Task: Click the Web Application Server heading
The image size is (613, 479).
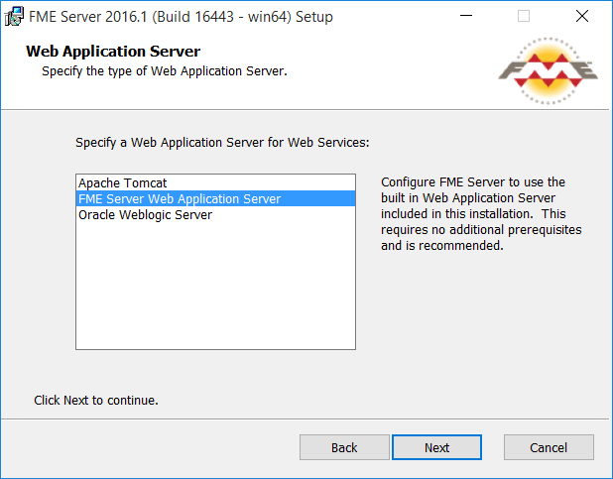Action: pos(113,52)
